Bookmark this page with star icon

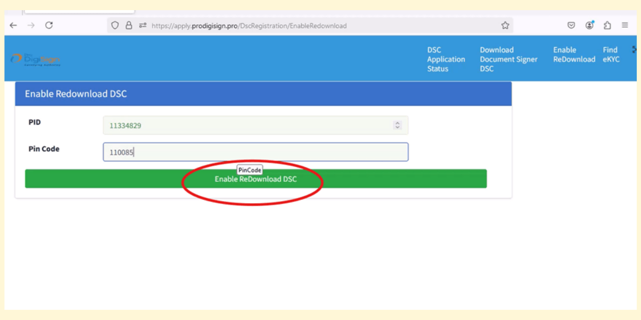click(x=505, y=25)
